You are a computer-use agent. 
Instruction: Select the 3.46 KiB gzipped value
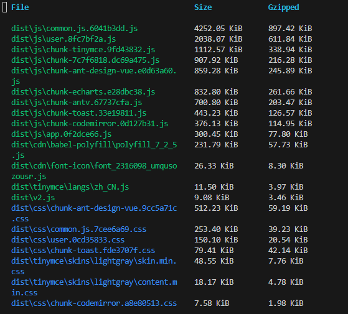coord(286,198)
